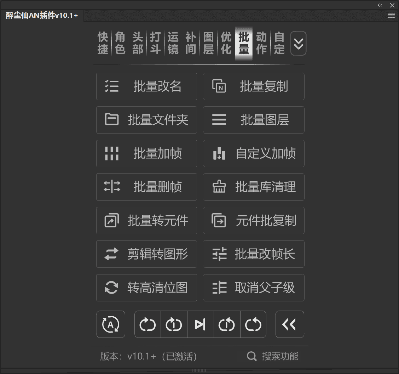399x374 pixels.
Task: Expand more tabs with the double-chevron down
Action: tap(298, 44)
